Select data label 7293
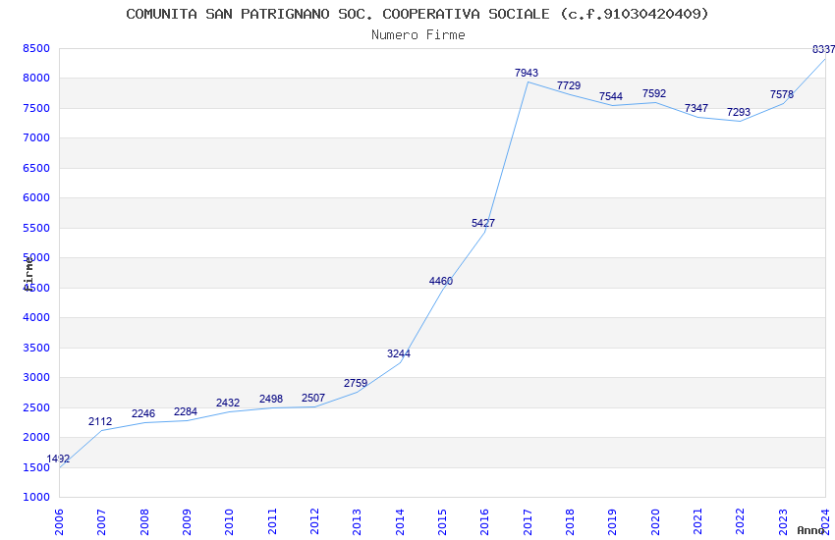The height and width of the screenshot is (540, 835). click(739, 112)
